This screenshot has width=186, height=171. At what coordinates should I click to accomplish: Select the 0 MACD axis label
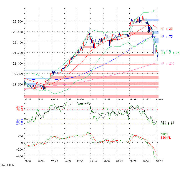pos(22,143)
